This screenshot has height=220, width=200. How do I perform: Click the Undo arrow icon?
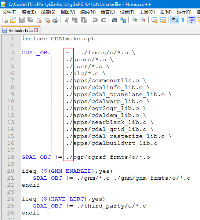(x=95, y=20)
